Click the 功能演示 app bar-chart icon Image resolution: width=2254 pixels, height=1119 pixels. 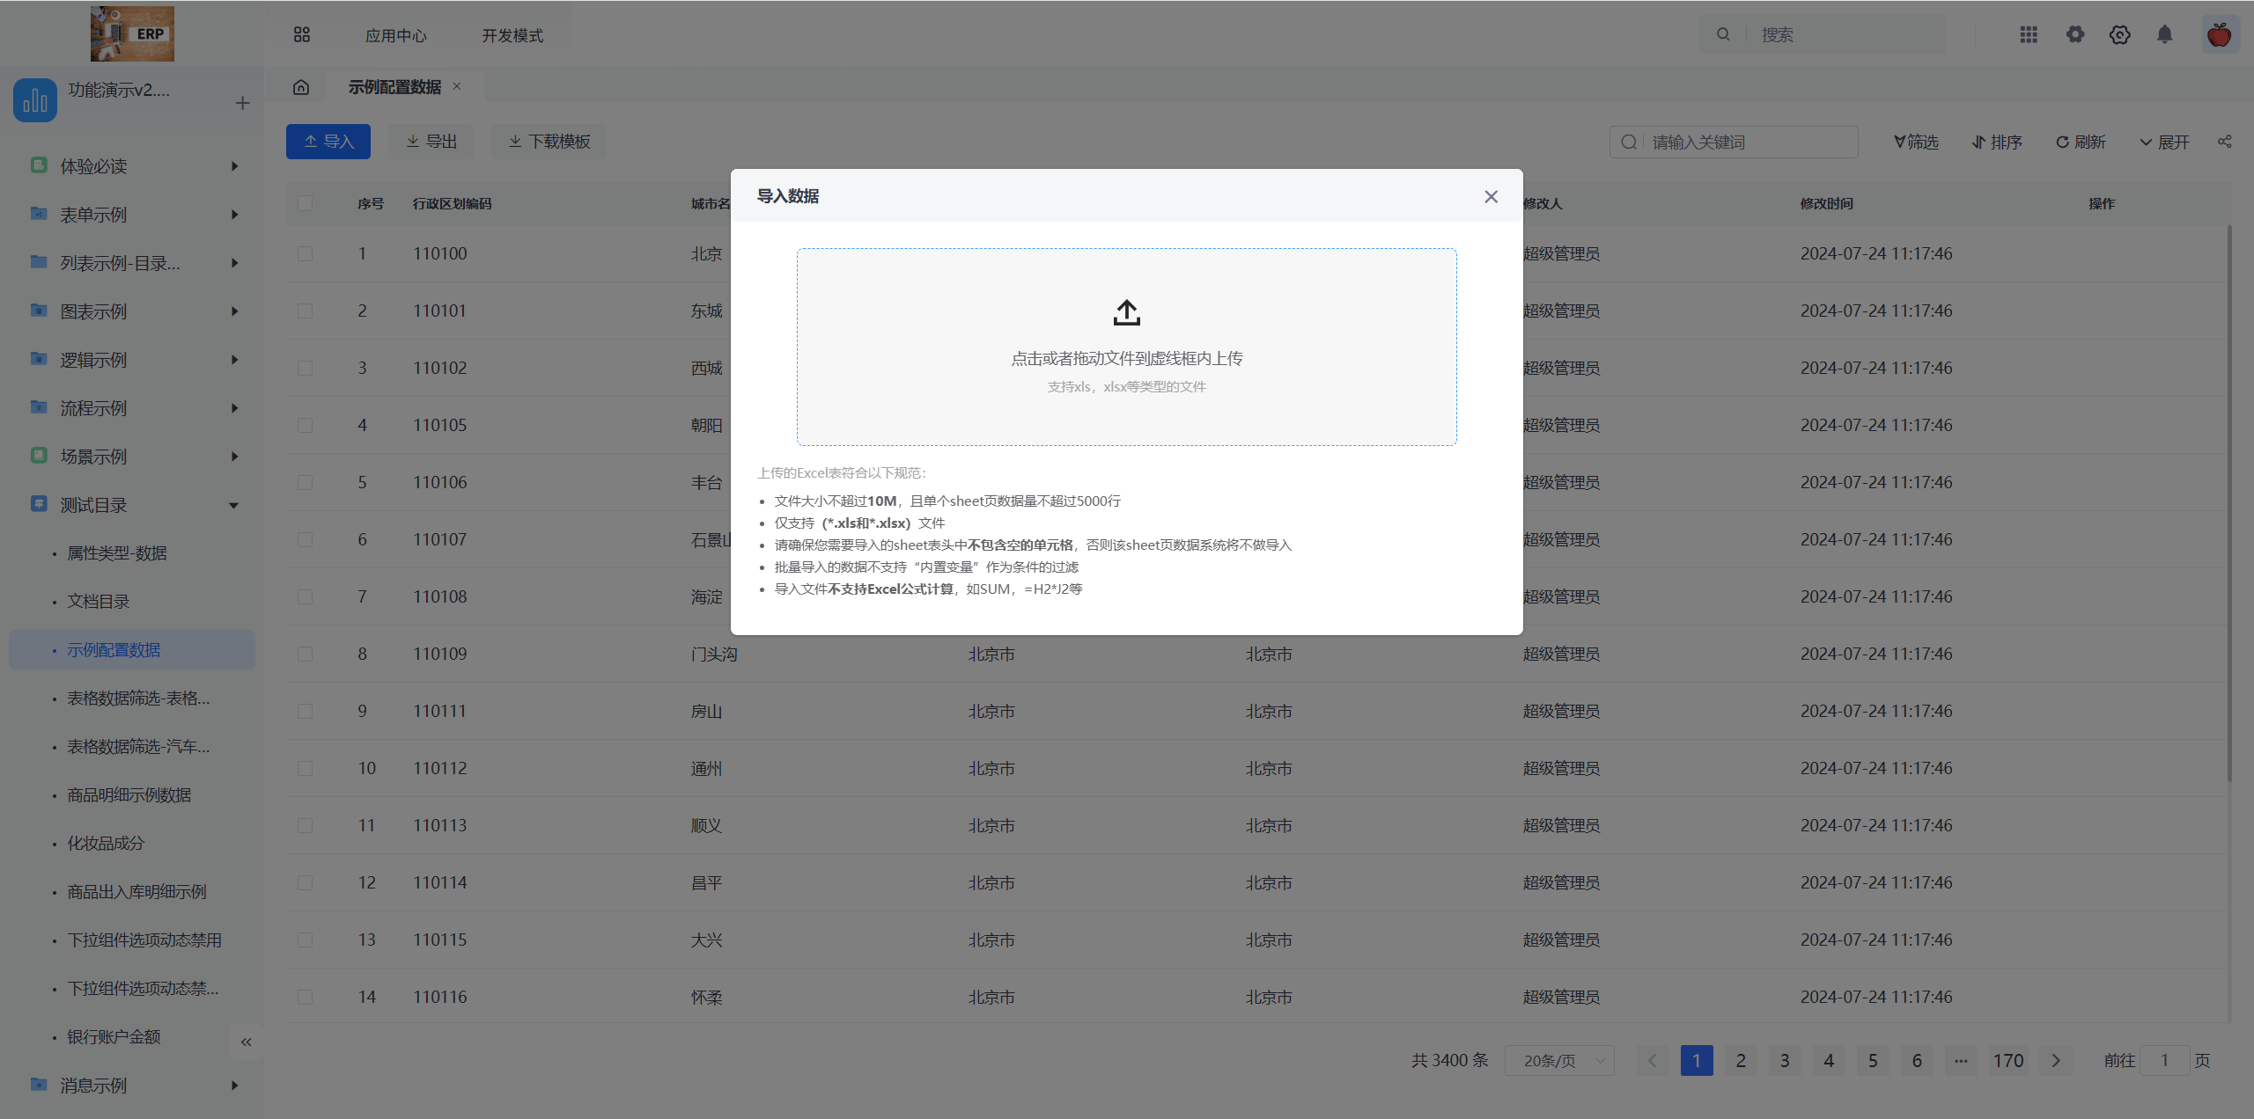pos(35,99)
